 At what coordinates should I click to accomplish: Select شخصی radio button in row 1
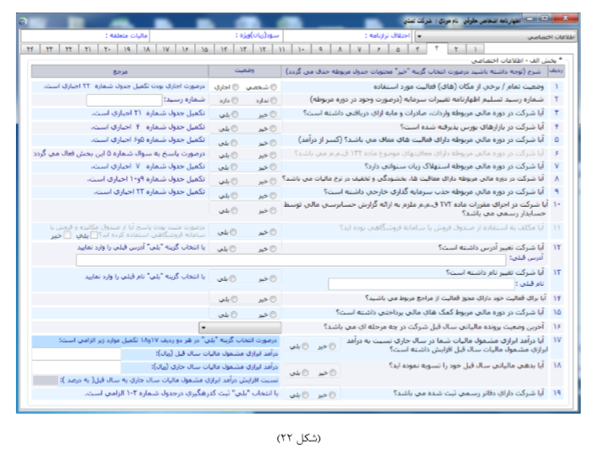[274, 87]
